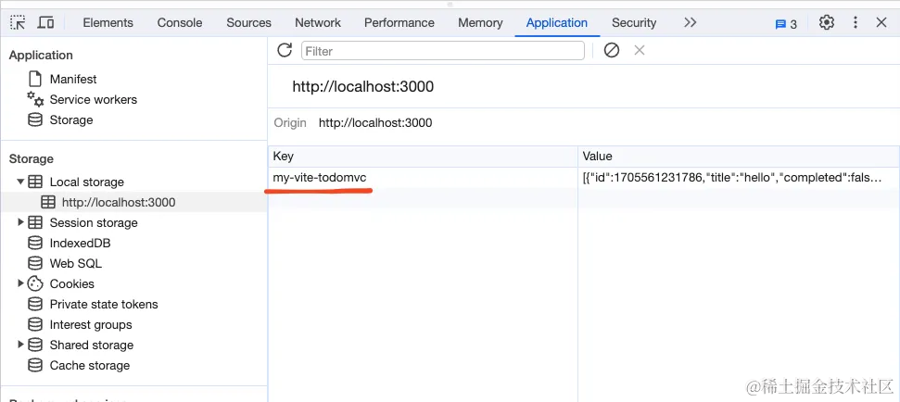Open Storage under the Application section
Screen dimensions: 900x402
[71, 119]
